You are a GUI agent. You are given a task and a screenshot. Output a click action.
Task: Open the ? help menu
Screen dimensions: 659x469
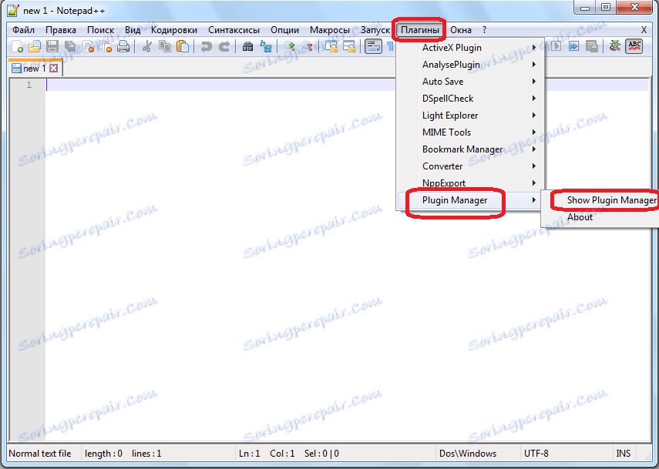point(484,30)
